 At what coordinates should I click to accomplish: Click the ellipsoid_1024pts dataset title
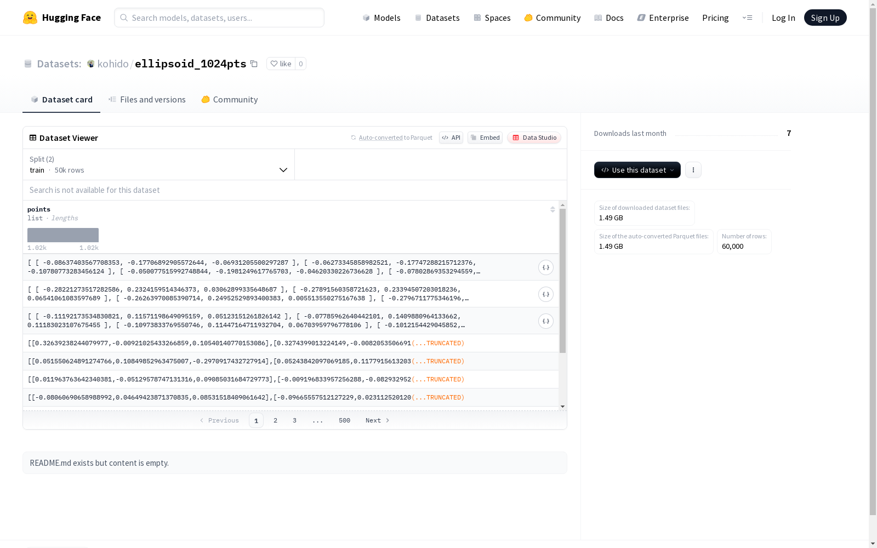click(191, 64)
